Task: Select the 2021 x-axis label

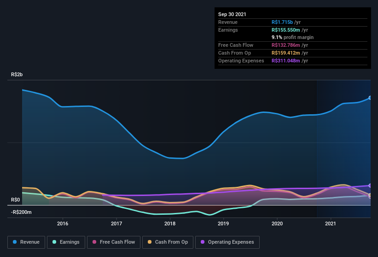Action: pos(331,223)
